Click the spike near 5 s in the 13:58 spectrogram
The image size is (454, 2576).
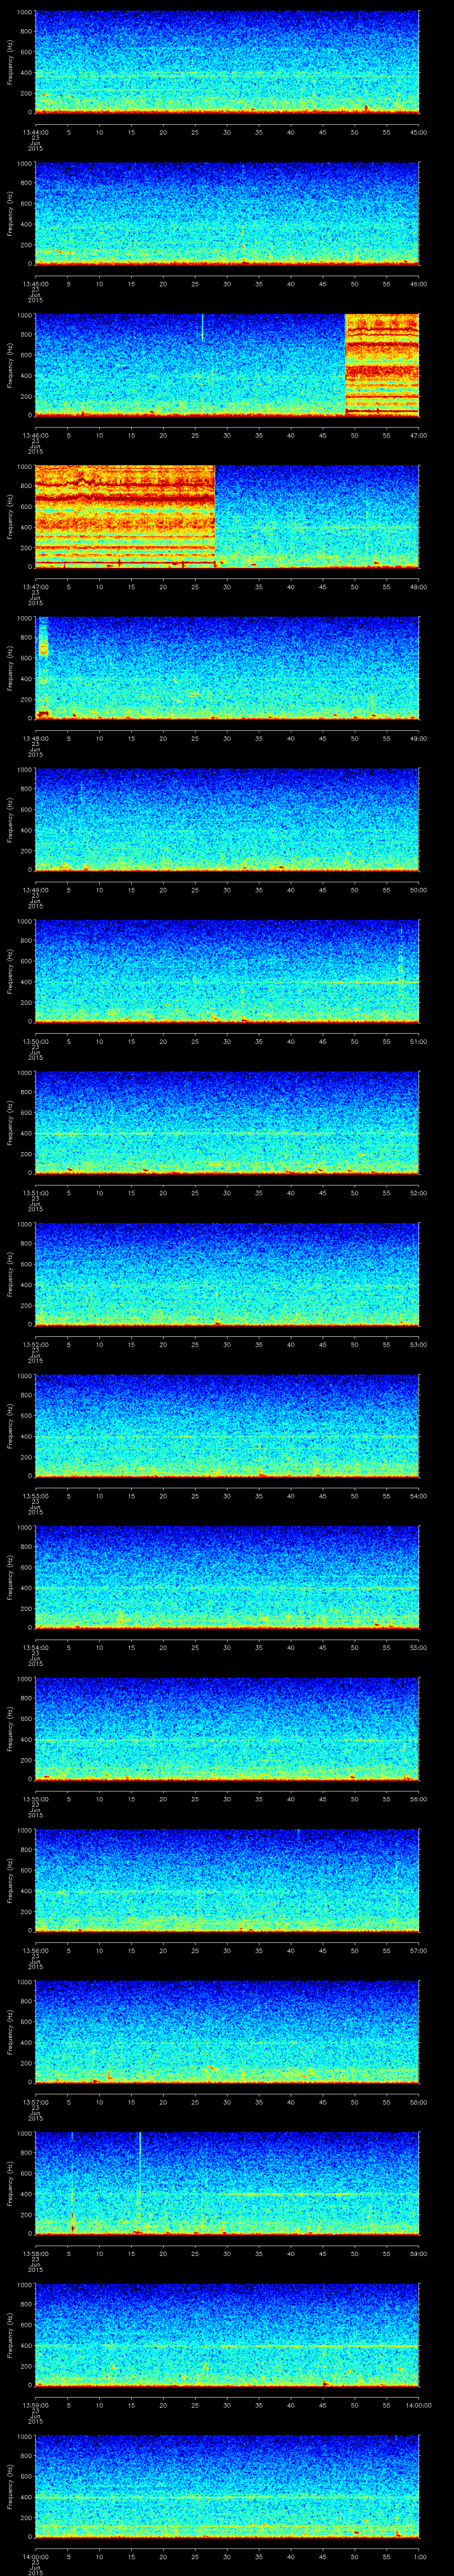tap(72, 2182)
